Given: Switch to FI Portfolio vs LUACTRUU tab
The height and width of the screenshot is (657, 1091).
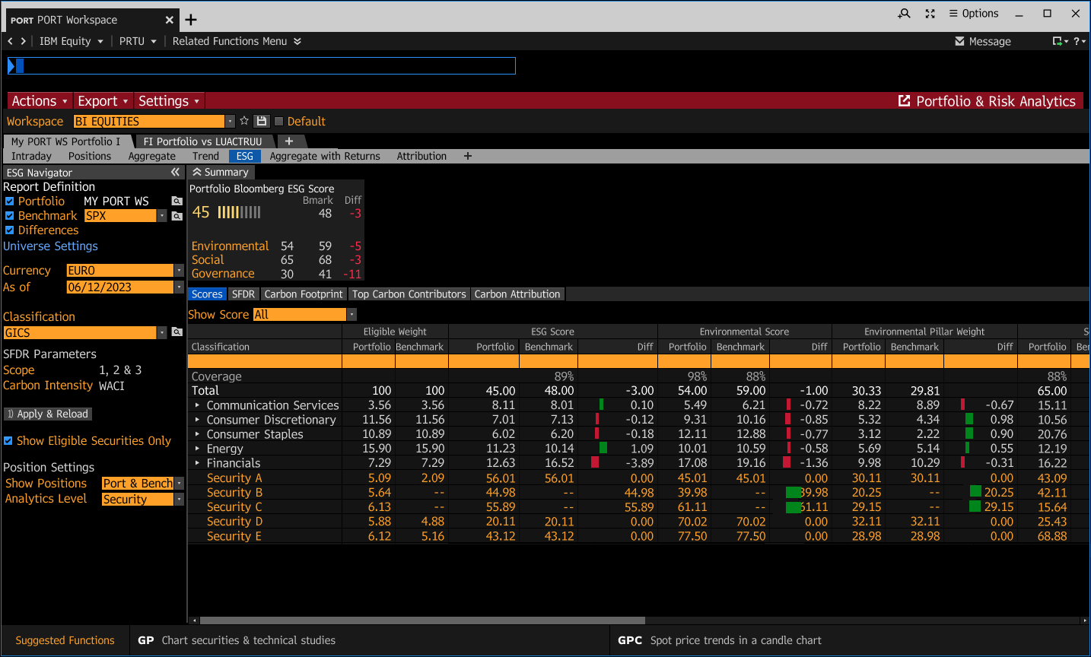Looking at the screenshot, I should click(x=202, y=141).
